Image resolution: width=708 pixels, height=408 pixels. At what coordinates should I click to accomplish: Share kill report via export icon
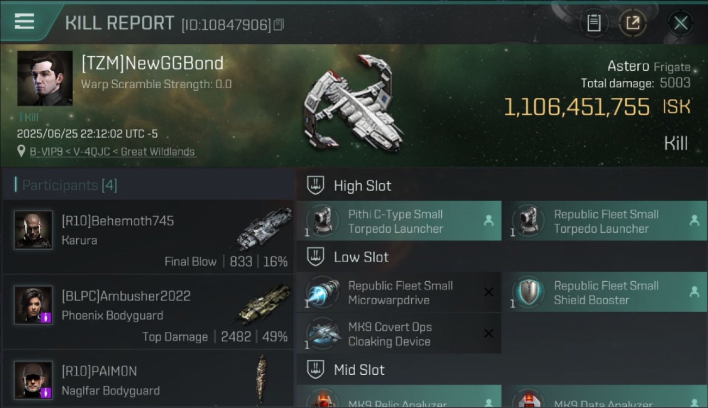[633, 23]
